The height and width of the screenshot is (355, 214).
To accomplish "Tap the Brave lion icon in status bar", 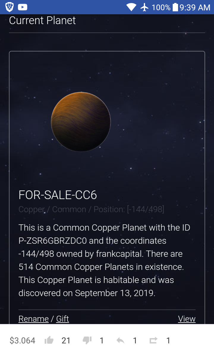I will click(x=10, y=7).
